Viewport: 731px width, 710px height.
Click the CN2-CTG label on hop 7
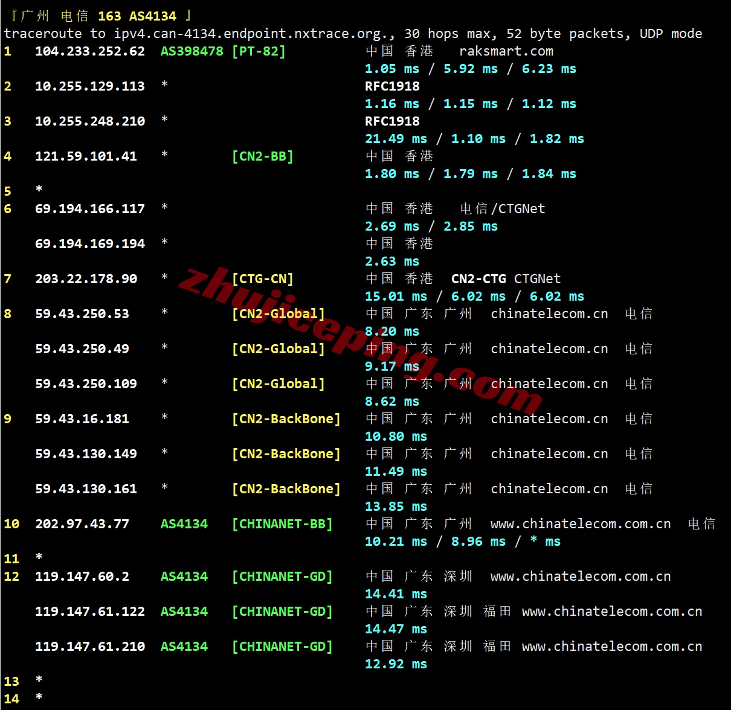pos(478,279)
